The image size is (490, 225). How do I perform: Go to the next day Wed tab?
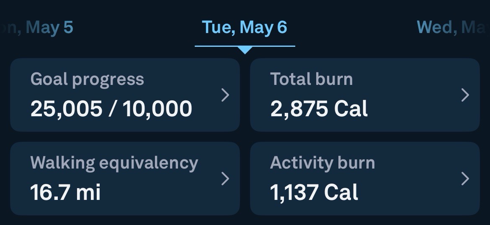pos(454,28)
